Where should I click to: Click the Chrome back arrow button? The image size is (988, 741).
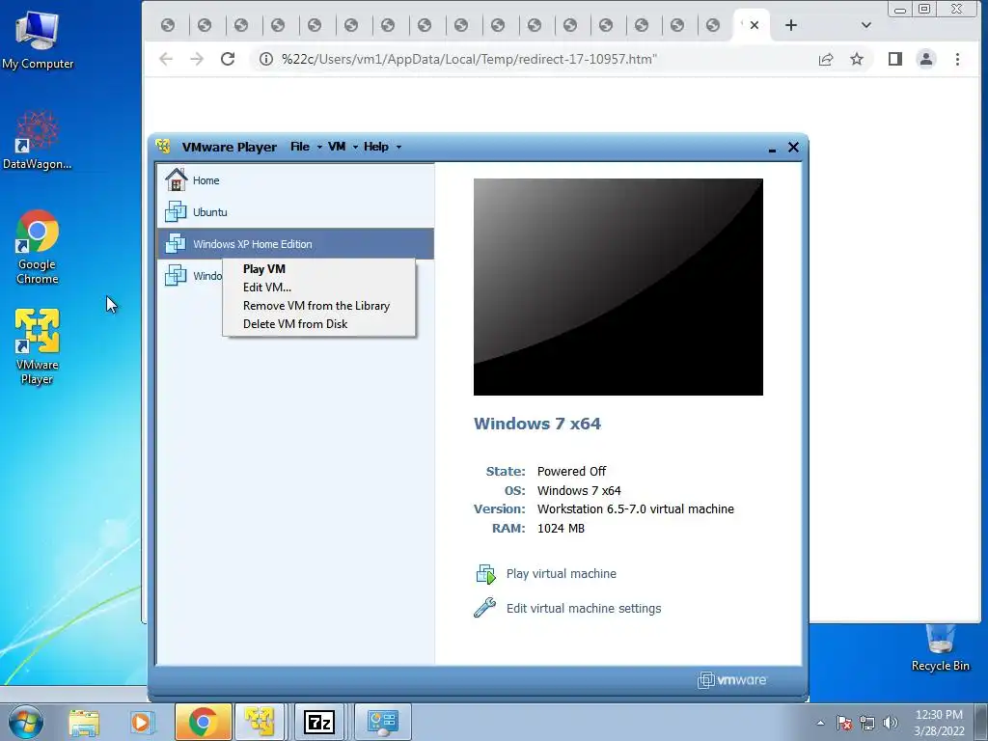166,59
